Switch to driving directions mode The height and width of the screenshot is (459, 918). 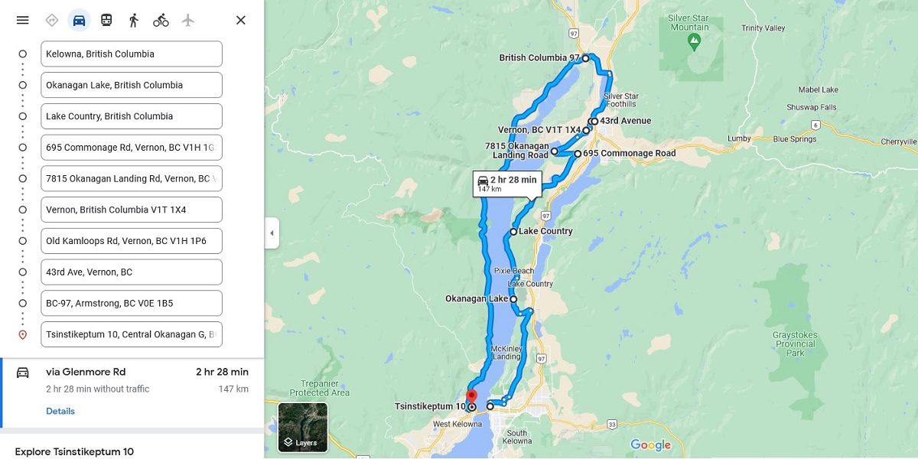[x=79, y=20]
